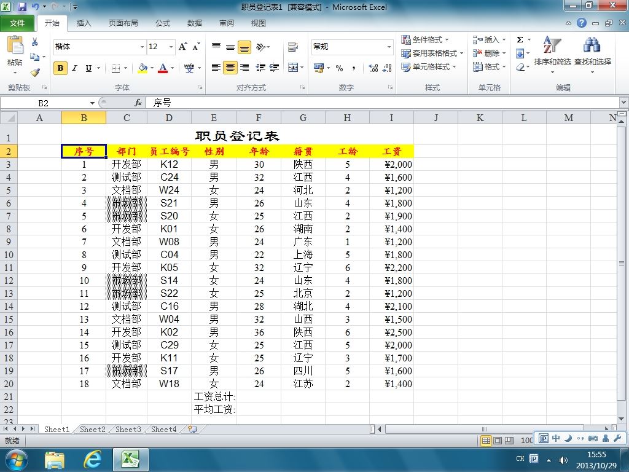Toggle Underline formatting
This screenshot has width=629, height=472.
(88, 68)
